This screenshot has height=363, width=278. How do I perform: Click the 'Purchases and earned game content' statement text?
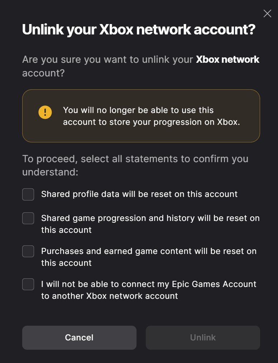coord(149,251)
